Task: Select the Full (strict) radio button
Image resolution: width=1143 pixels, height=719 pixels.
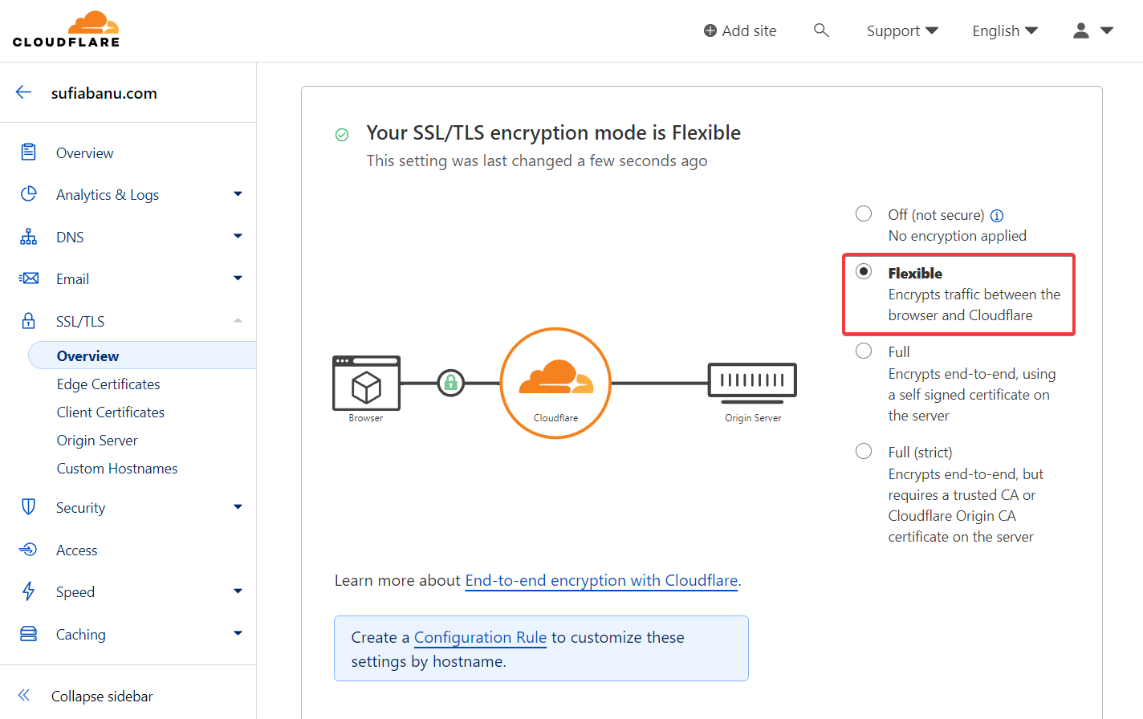Action: click(864, 451)
